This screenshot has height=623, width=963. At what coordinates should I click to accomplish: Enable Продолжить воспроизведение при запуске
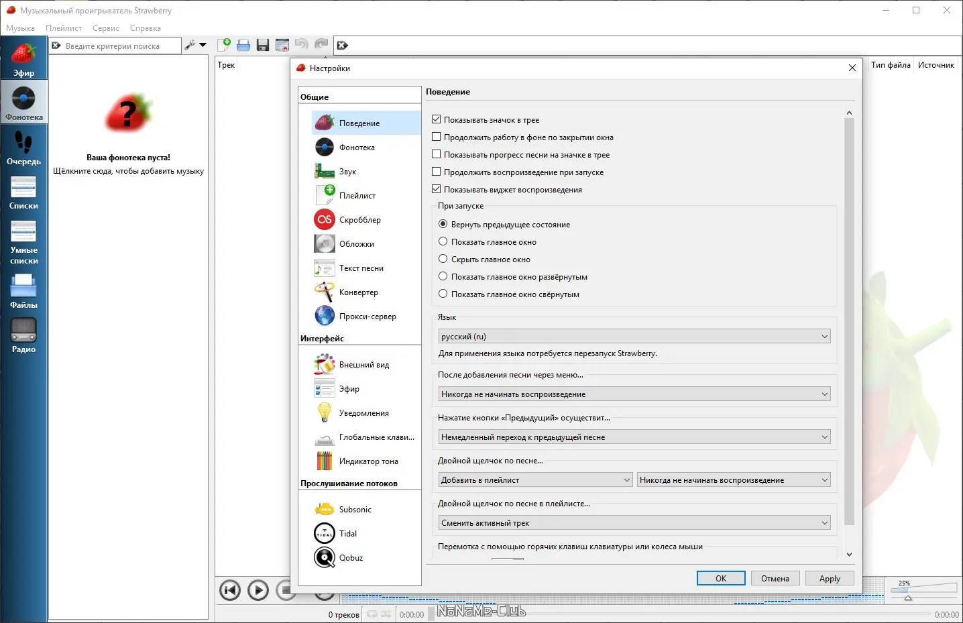click(437, 172)
